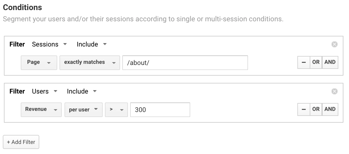Click AND on the Page condition row

tap(330, 62)
